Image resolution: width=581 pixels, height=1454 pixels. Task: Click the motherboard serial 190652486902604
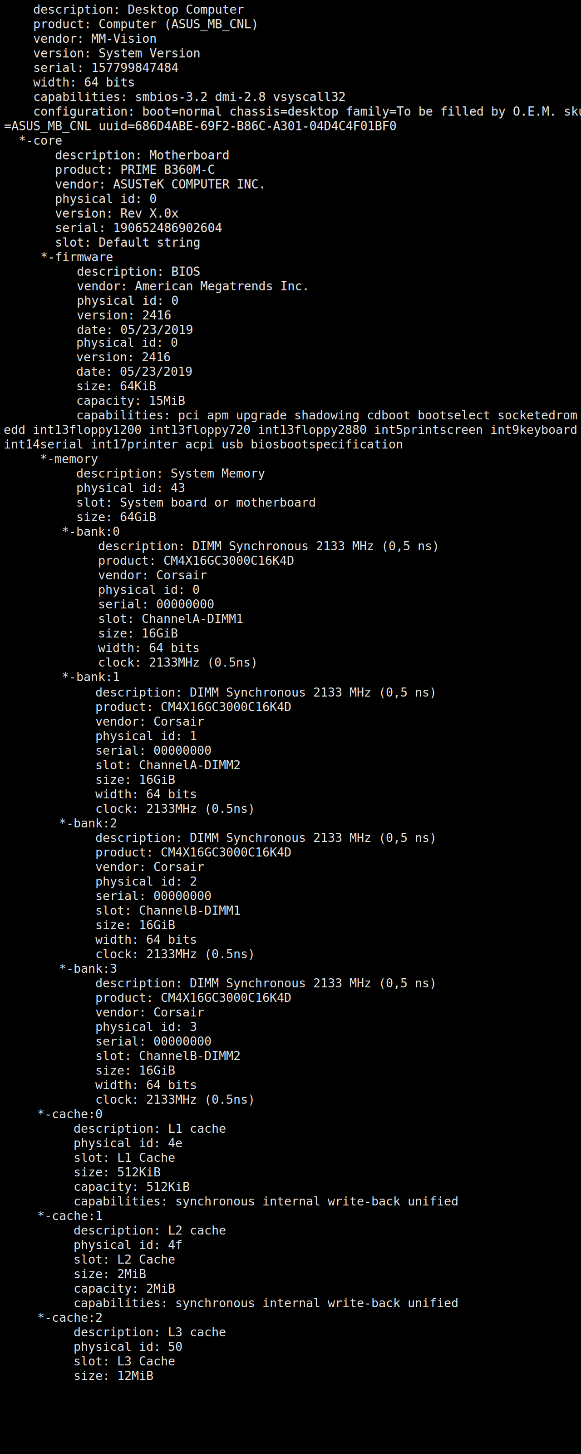click(x=167, y=228)
